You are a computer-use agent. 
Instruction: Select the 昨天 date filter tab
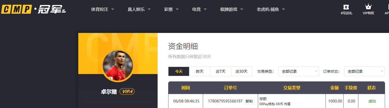[200, 71]
